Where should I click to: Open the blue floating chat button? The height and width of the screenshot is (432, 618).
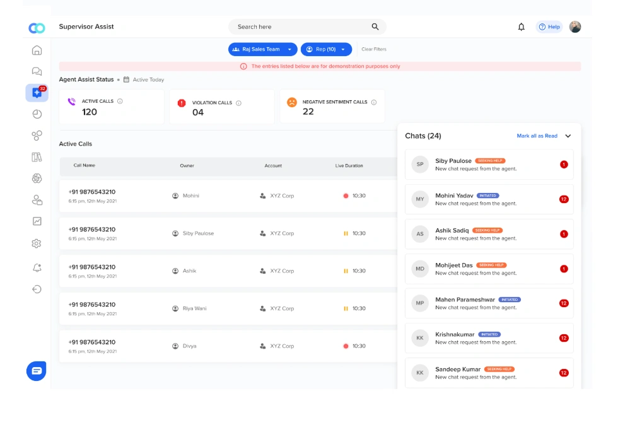(37, 371)
